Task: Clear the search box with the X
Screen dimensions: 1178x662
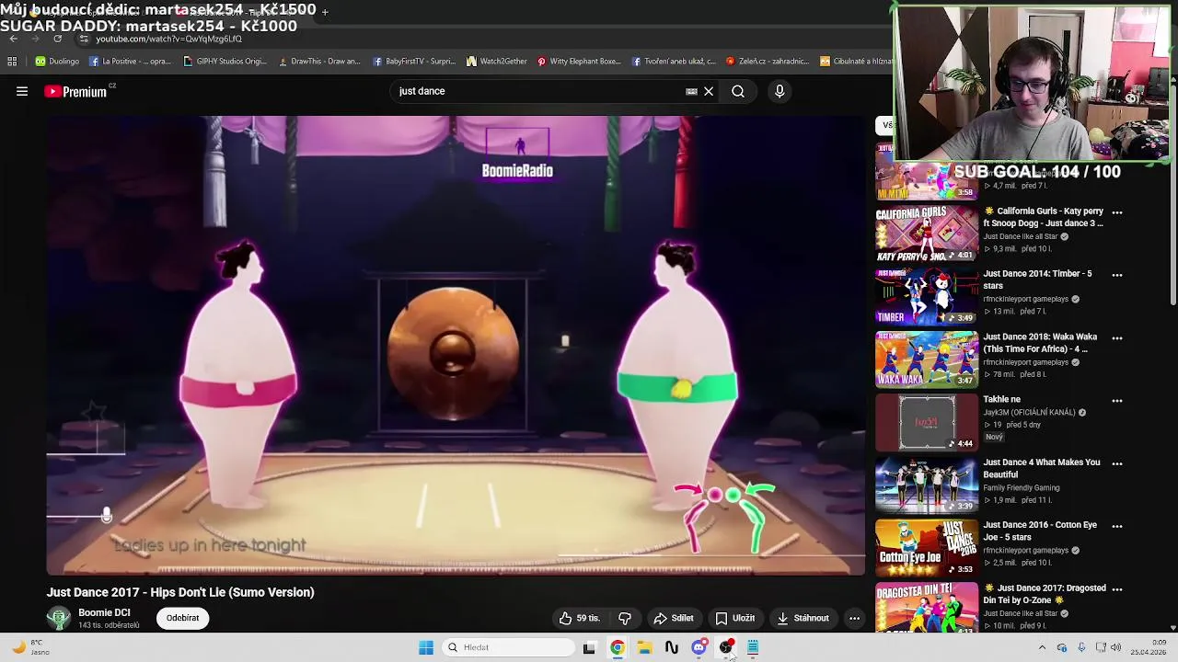Action: (x=709, y=91)
